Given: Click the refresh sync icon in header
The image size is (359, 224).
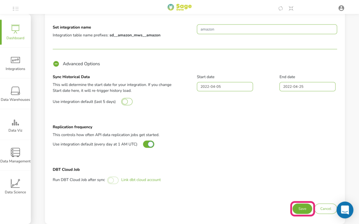Looking at the screenshot, I should 280,8.
